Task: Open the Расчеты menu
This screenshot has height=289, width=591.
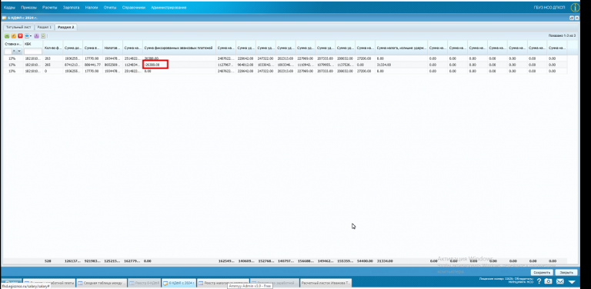Action: click(x=50, y=8)
